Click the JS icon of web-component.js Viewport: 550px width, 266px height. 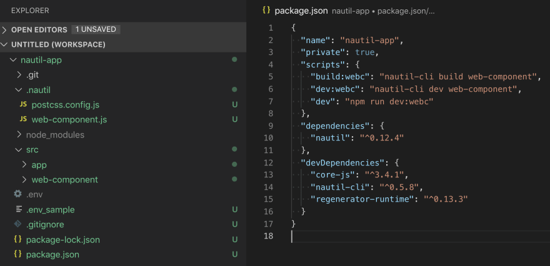click(23, 119)
